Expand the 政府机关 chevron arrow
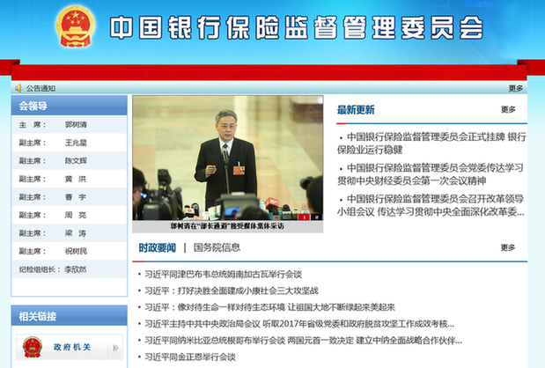Image resolution: width=545 pixels, height=368 pixels. (x=115, y=348)
